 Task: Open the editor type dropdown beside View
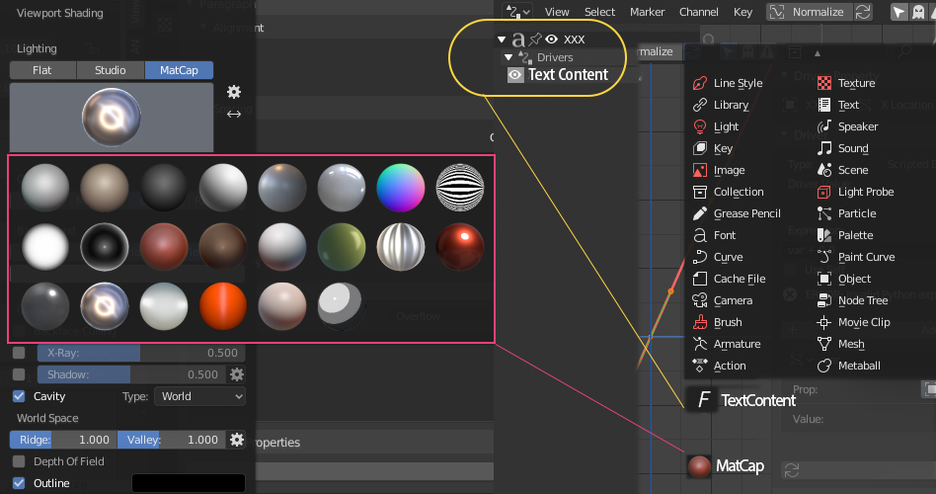(517, 12)
